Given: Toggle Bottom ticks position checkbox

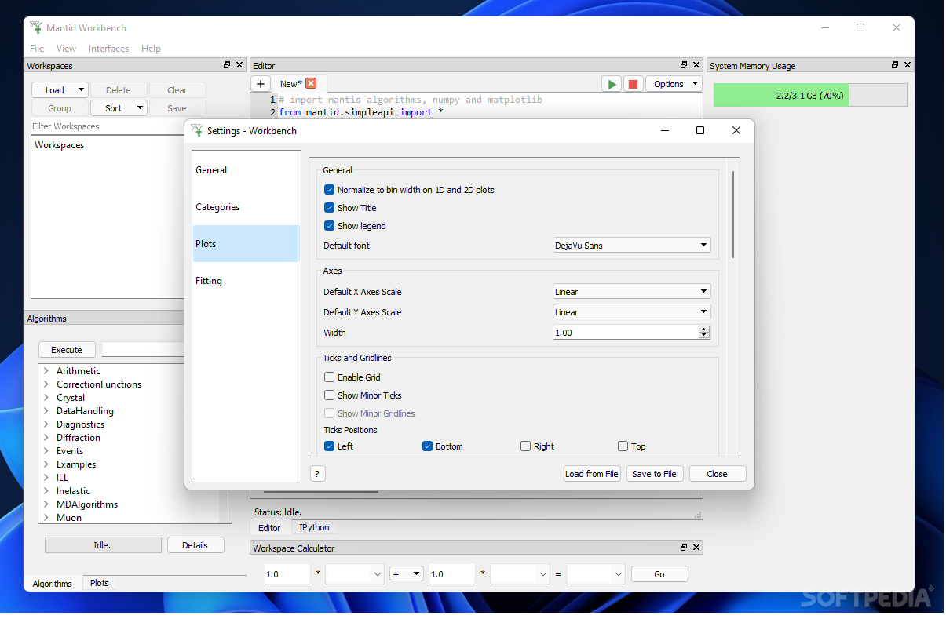Looking at the screenshot, I should [x=428, y=446].
